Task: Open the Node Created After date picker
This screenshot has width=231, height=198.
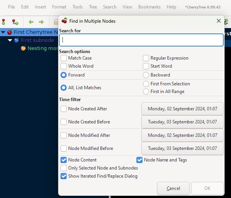Action: (x=182, y=109)
